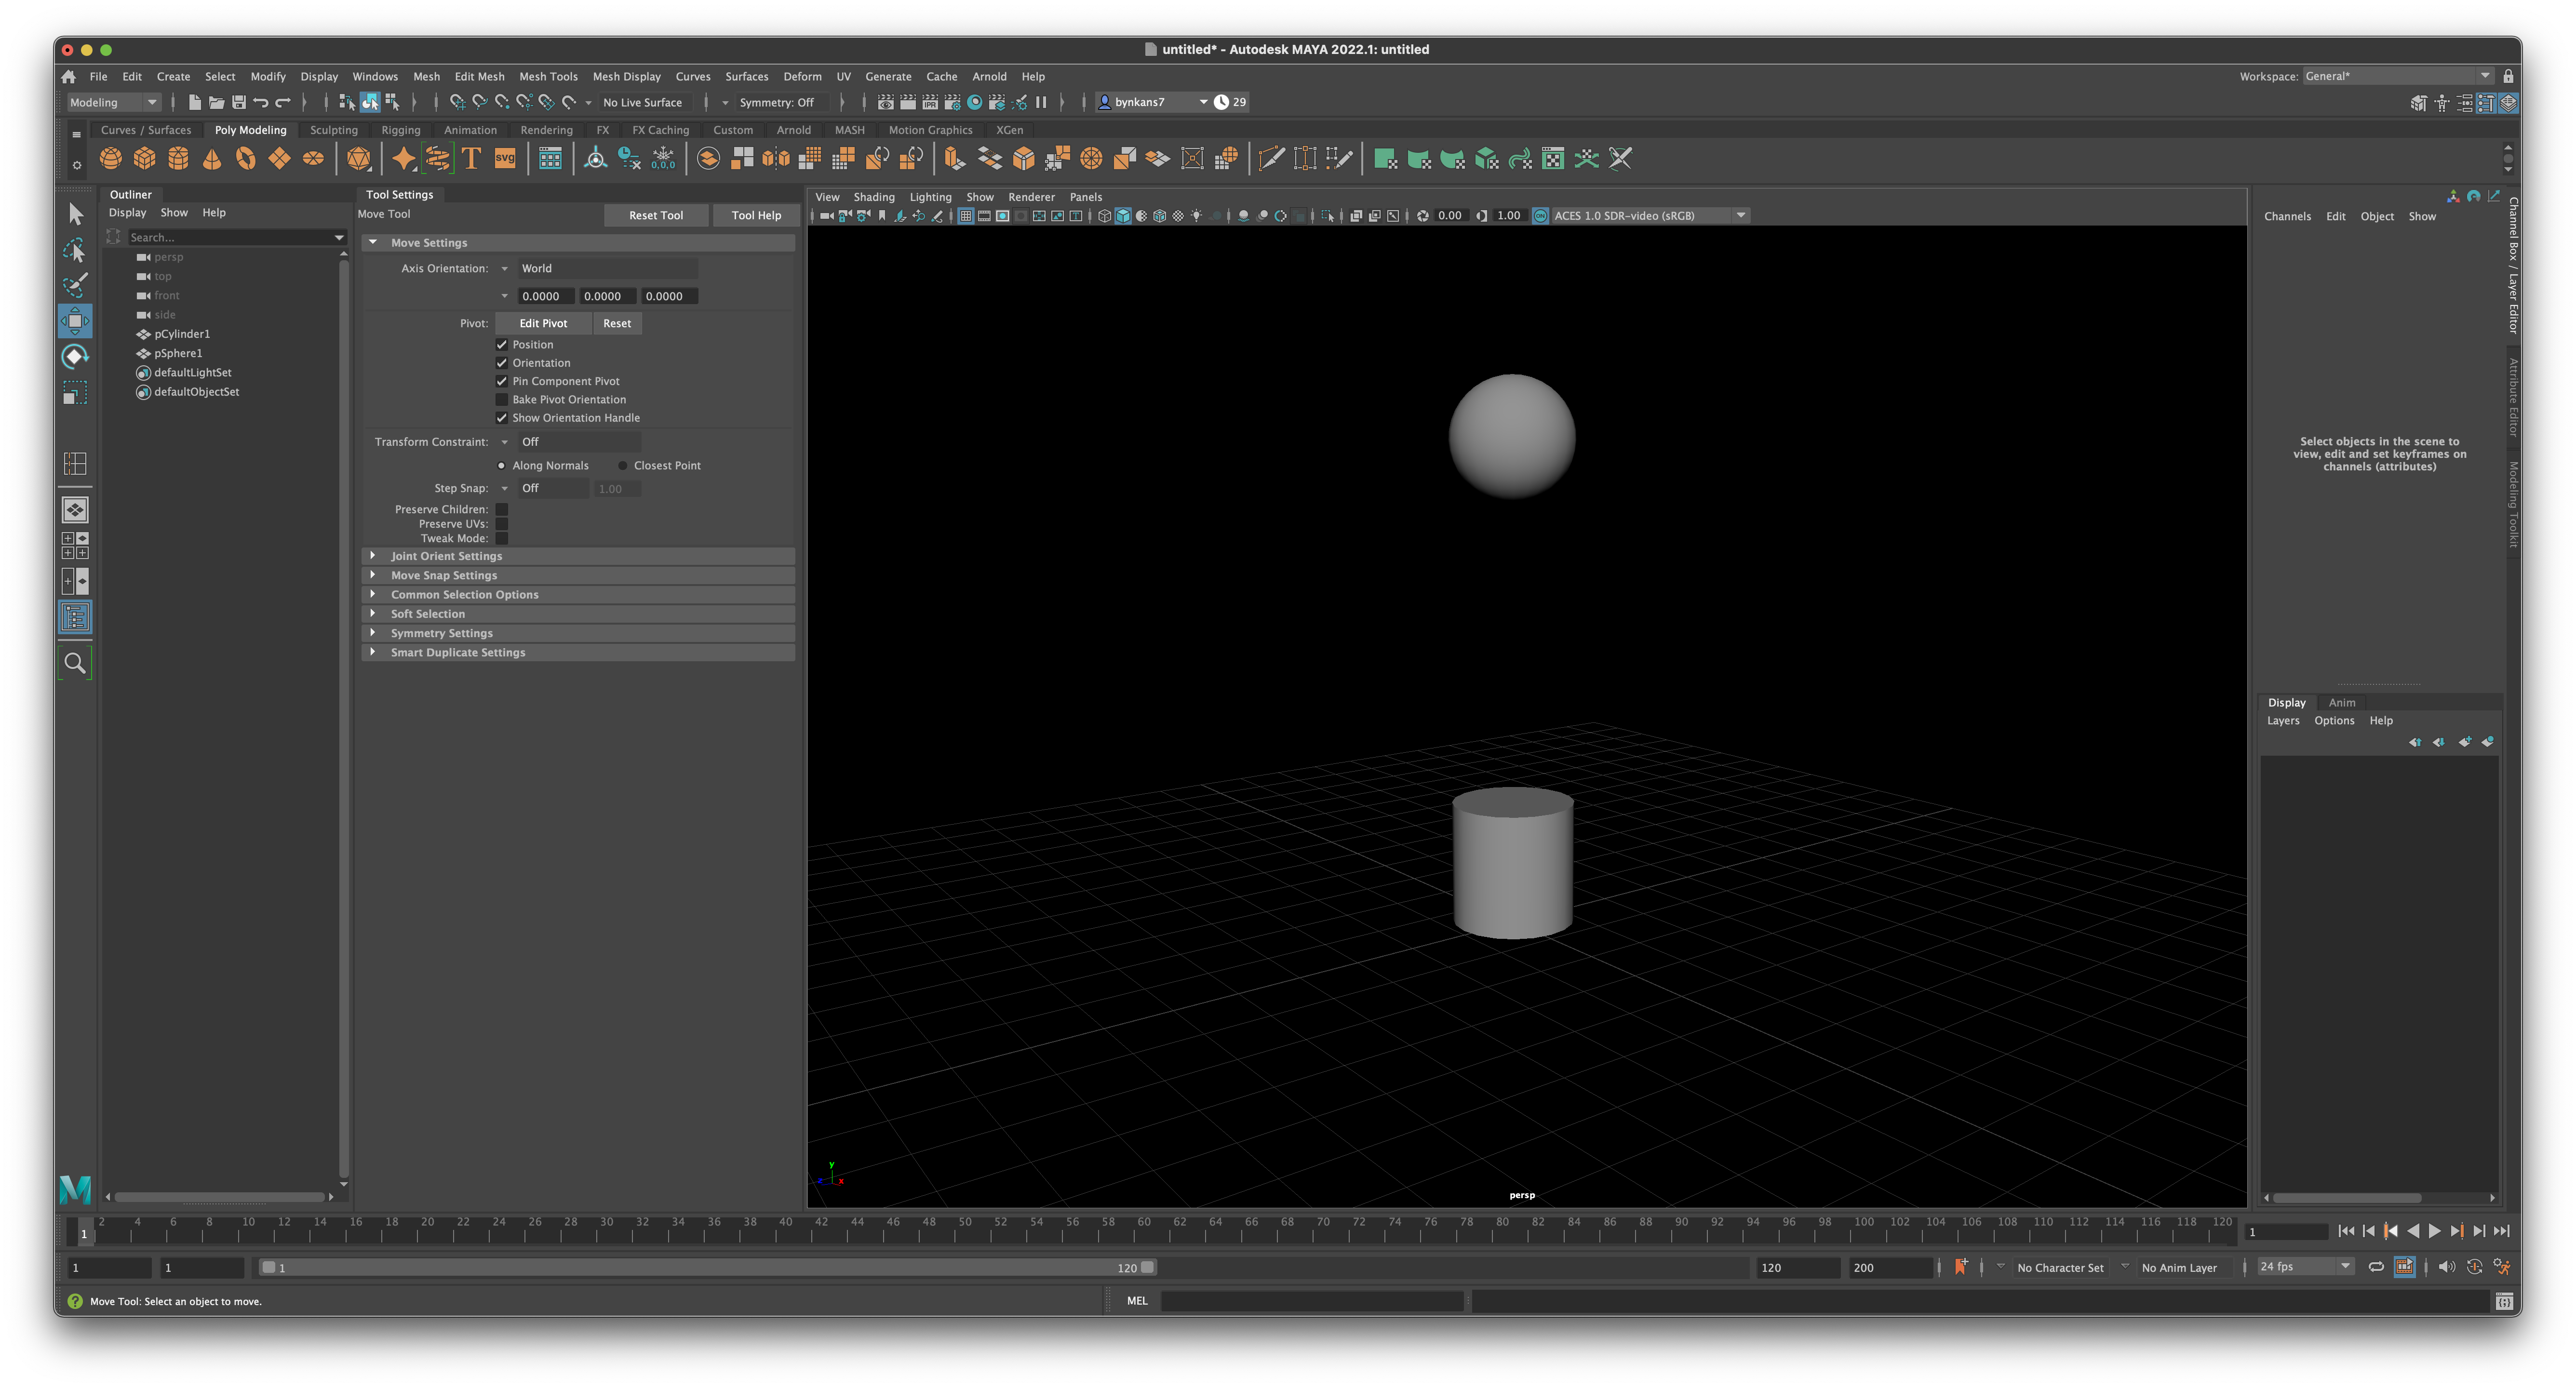The width and height of the screenshot is (2576, 1388).
Task: Click the Undo arrow icon
Action: (x=261, y=102)
